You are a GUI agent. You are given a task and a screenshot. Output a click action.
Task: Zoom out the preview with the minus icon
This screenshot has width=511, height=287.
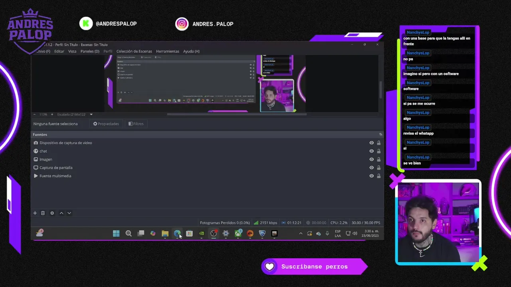[x=34, y=114]
